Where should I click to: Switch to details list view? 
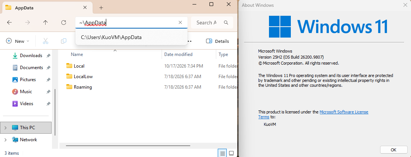pos(222,153)
